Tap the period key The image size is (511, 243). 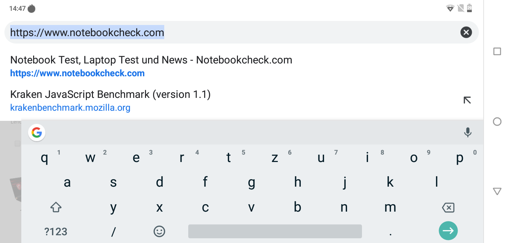pyautogui.click(x=390, y=232)
